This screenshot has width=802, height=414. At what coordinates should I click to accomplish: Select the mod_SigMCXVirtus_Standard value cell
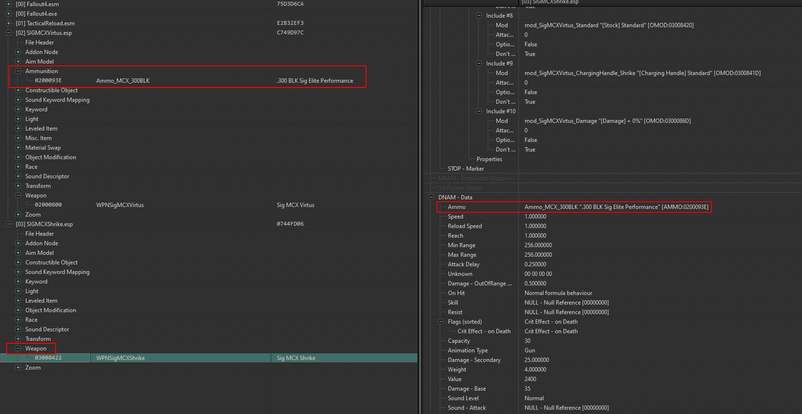coord(608,25)
